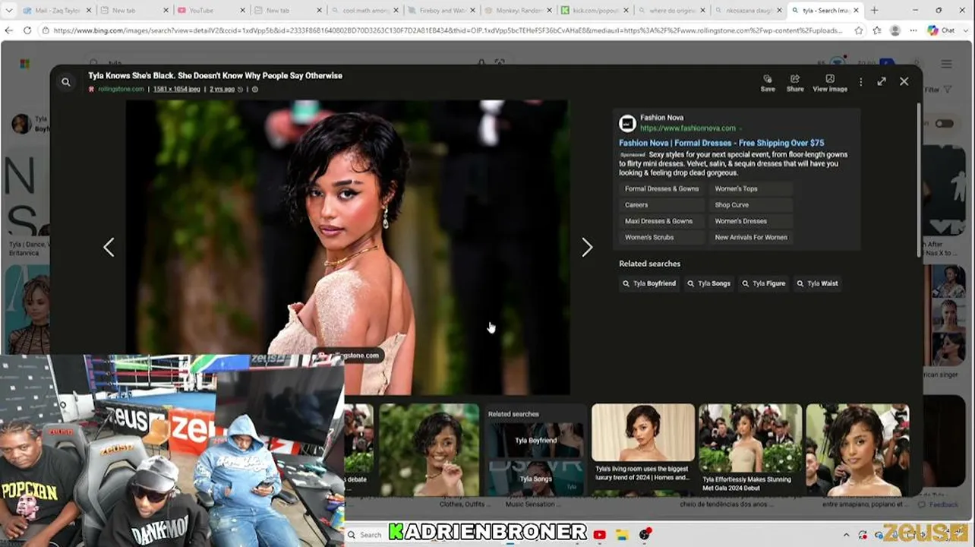Viewport: 975px width, 547px height.
Task: Open the Tyla Boyfriend related search tile
Action: coord(535,440)
